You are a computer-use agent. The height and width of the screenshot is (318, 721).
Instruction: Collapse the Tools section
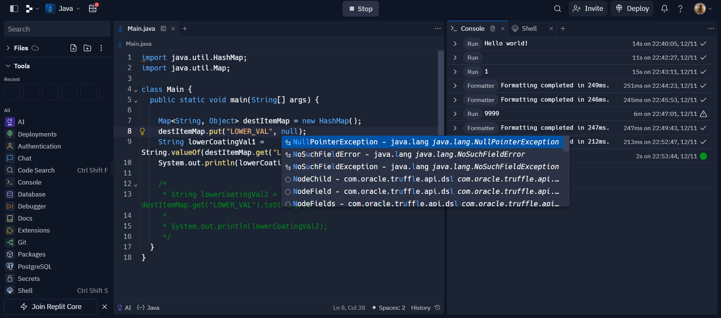[x=8, y=66]
